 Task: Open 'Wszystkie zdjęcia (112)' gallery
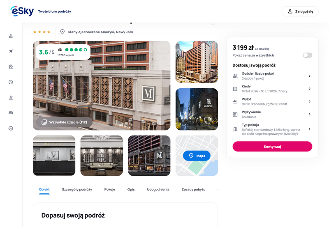64,122
